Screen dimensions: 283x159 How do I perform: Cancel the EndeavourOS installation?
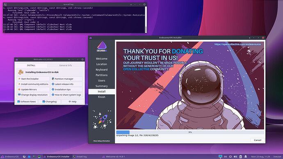click(x=258, y=140)
